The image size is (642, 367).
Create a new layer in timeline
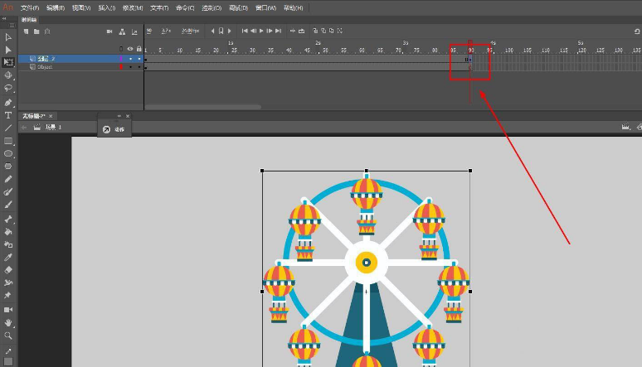pos(27,31)
